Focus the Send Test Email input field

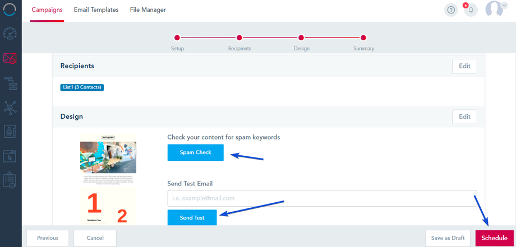[x=322, y=198]
